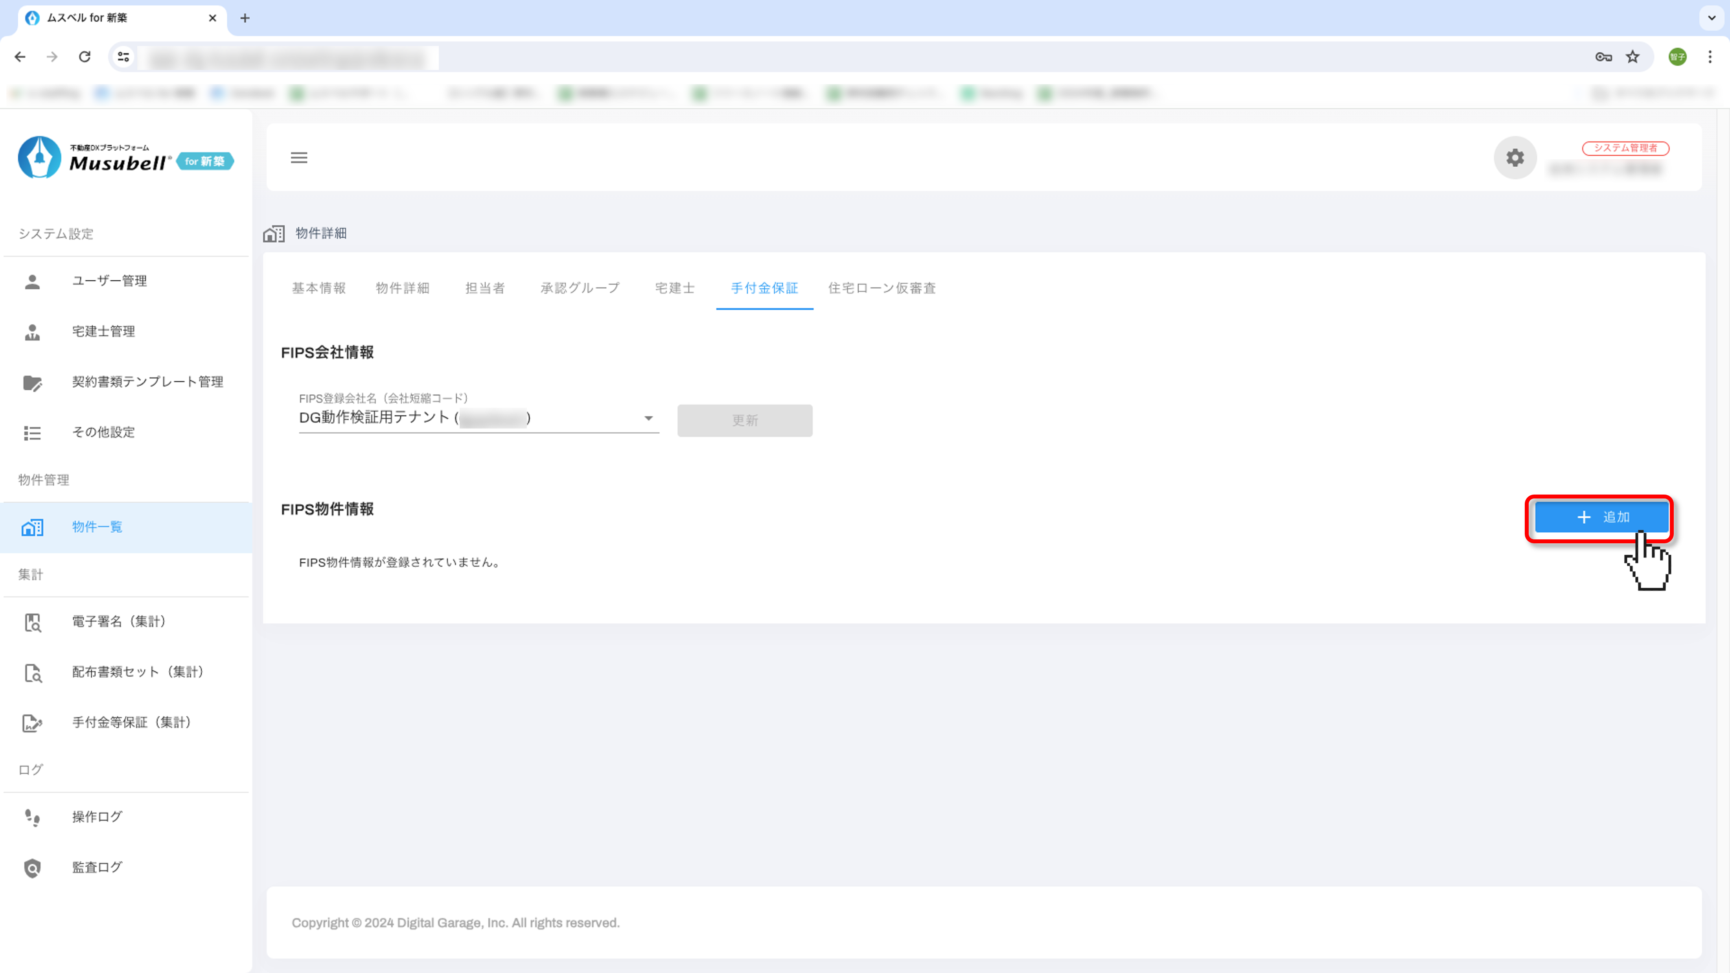Open ユーザー管理 in the sidebar
This screenshot has height=973, width=1730.
coord(109,281)
